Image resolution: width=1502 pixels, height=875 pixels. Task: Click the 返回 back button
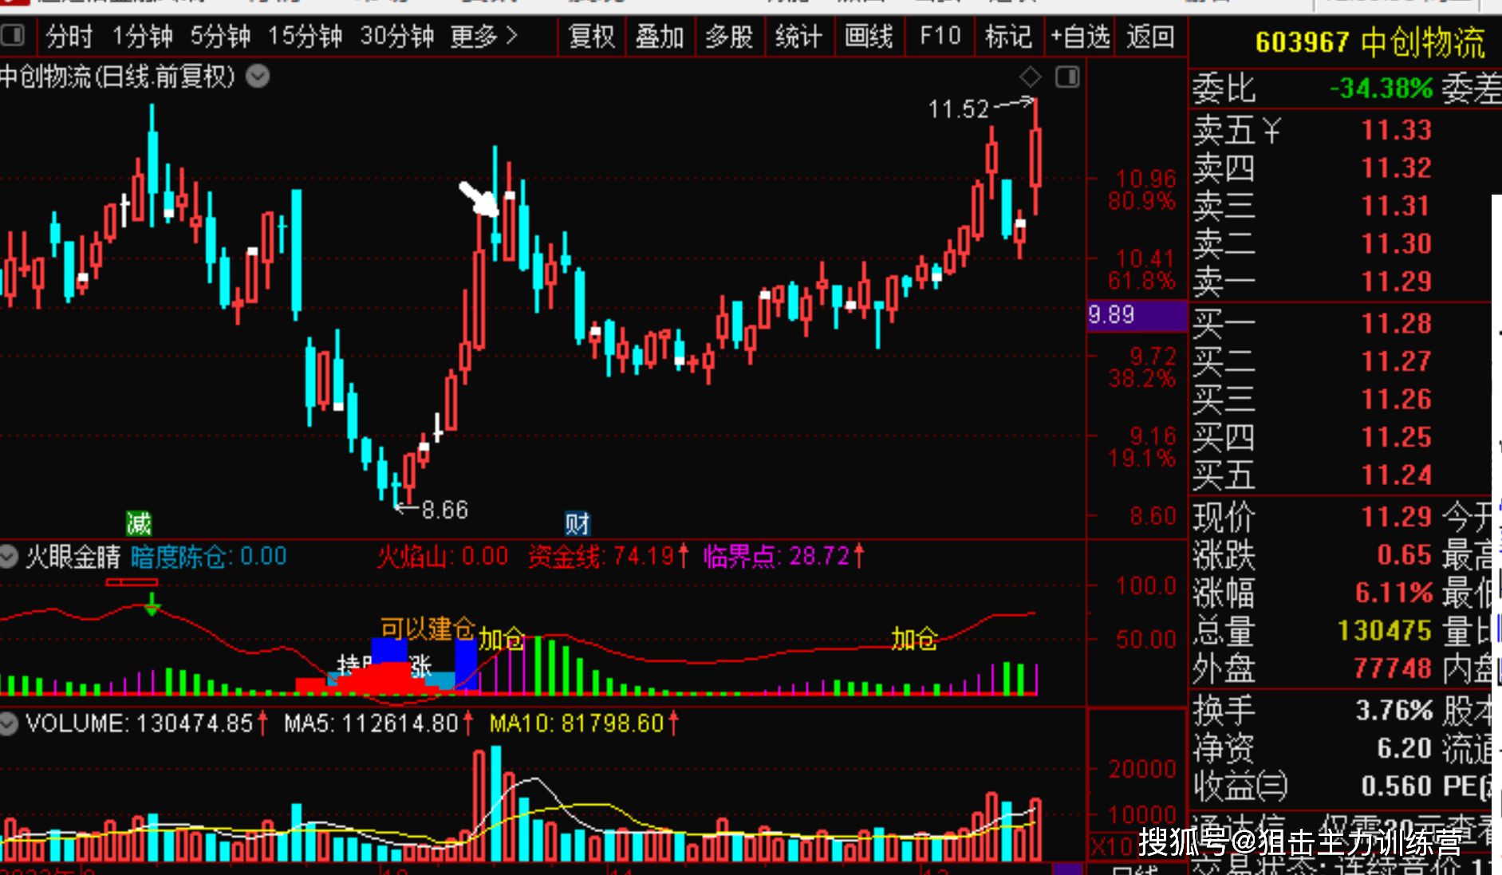click(1150, 37)
